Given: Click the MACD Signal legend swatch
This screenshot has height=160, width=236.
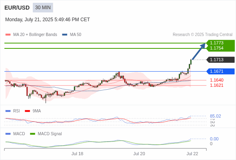Looking at the screenshot, I should 32,134.
